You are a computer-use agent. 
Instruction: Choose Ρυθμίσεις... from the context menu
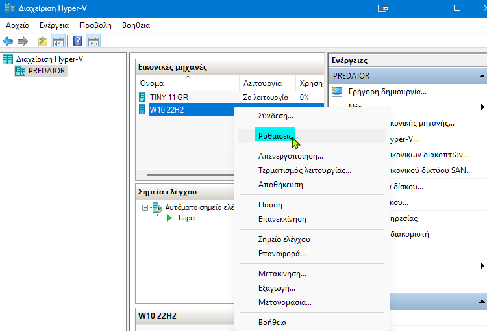pos(312,136)
